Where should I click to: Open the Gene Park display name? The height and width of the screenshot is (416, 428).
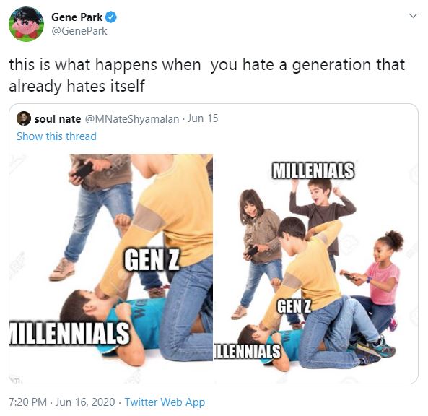[77, 17]
